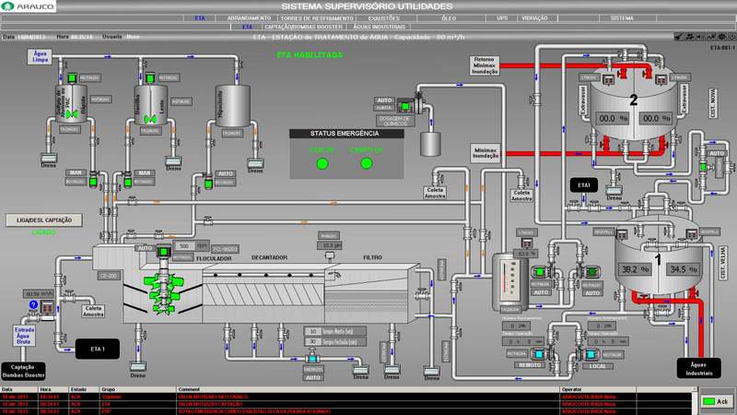This screenshot has width=737, height=415.
Task: Switch to the ÓLEO tab
Action: pyautogui.click(x=449, y=18)
